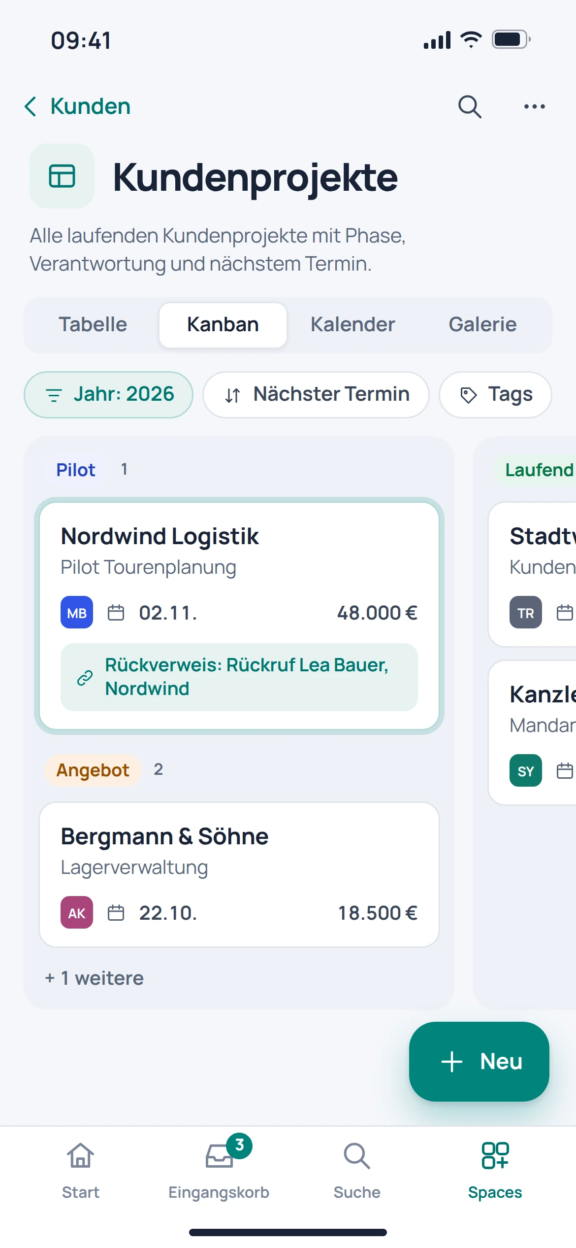Tap the calendar icon next to 22.10.
This screenshot has width=576, height=1248.
click(116, 913)
